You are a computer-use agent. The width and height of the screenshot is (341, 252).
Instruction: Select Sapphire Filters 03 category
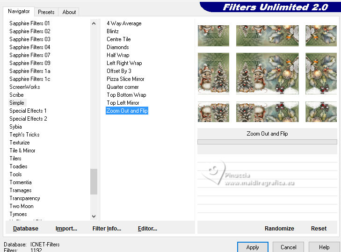coord(30,39)
